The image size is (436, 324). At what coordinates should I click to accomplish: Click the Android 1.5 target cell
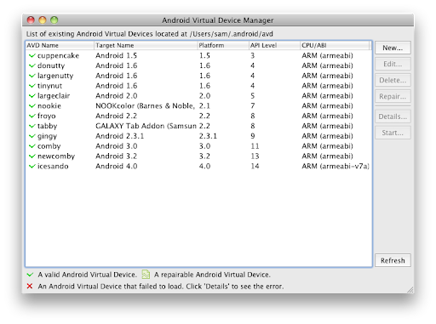pyautogui.click(x=117, y=55)
